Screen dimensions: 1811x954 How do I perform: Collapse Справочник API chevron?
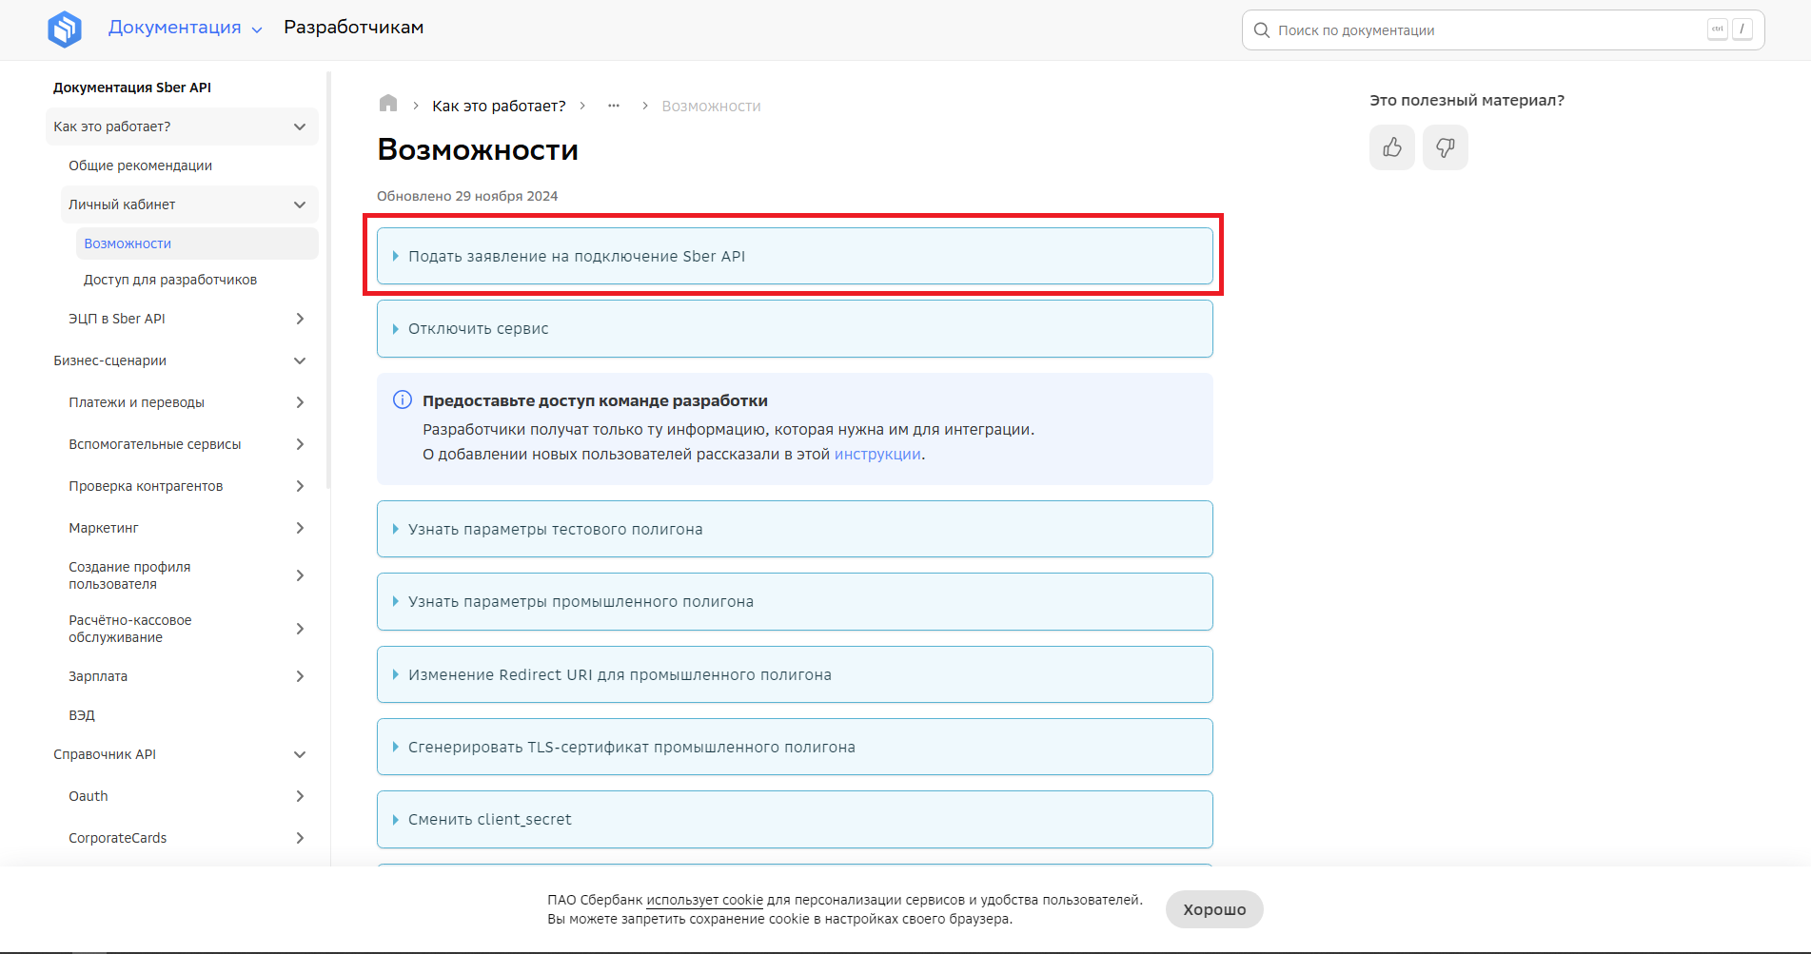click(x=300, y=754)
